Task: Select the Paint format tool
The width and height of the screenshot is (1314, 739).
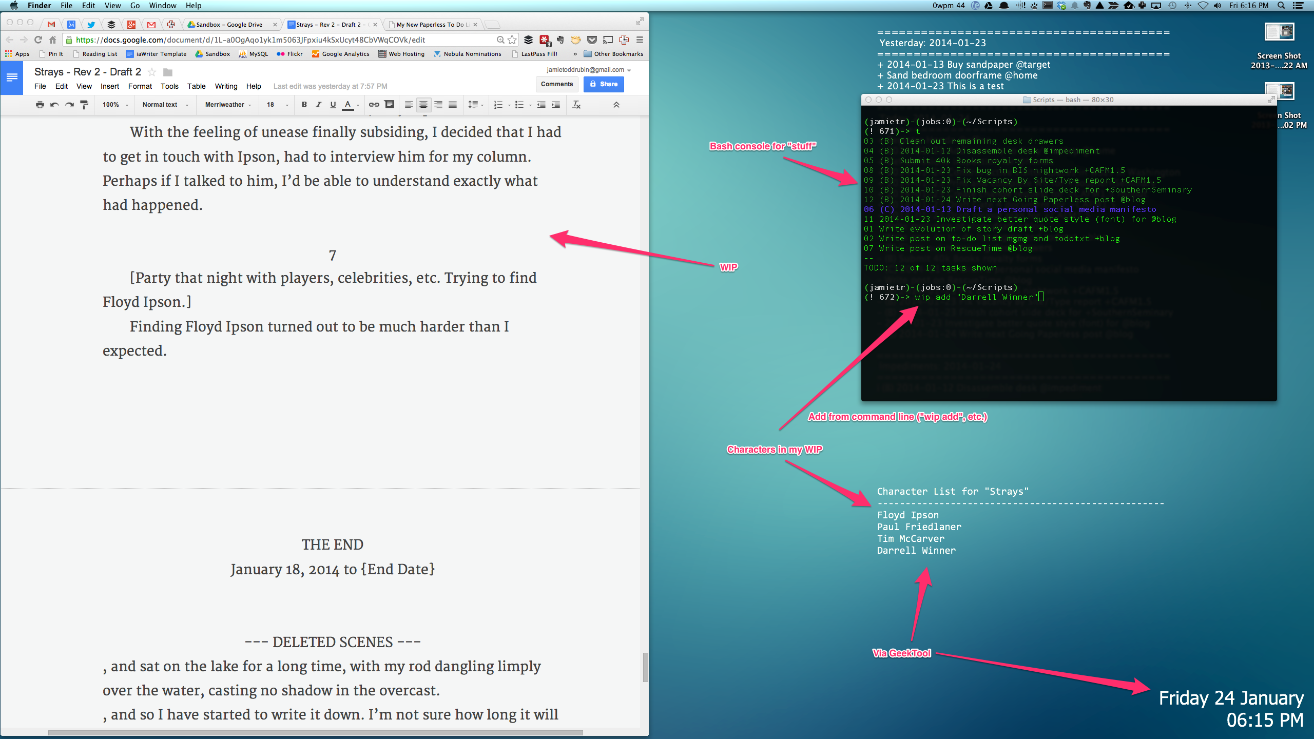Action: click(84, 105)
